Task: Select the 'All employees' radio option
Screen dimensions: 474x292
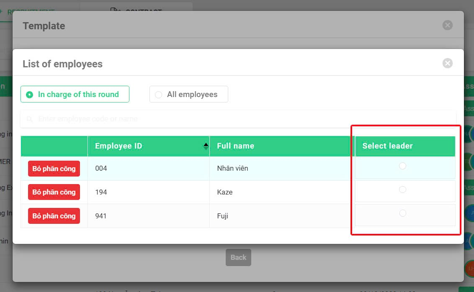Action: click(x=188, y=94)
